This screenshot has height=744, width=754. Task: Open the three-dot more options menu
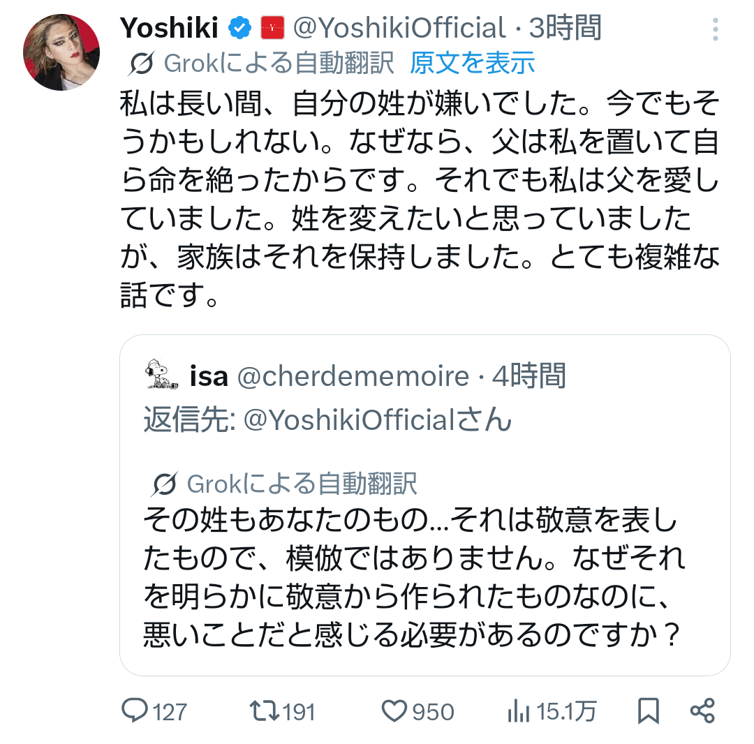coord(716,29)
